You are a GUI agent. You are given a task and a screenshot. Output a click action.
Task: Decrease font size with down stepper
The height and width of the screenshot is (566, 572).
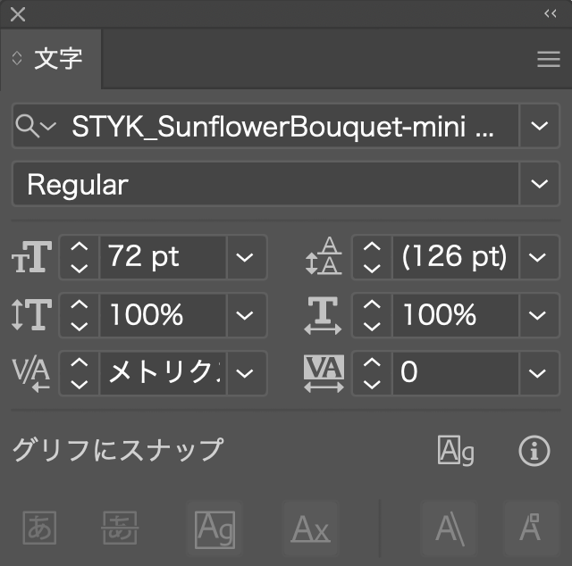tap(79, 268)
